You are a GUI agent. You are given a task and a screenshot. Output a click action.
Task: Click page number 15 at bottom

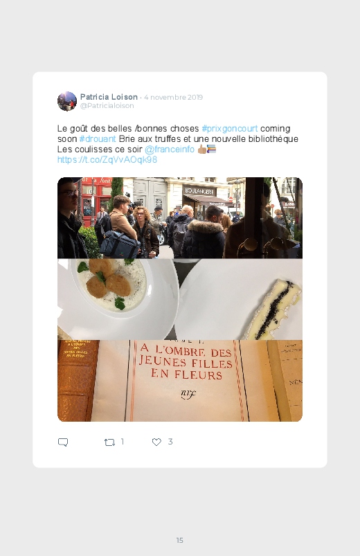[x=180, y=540]
